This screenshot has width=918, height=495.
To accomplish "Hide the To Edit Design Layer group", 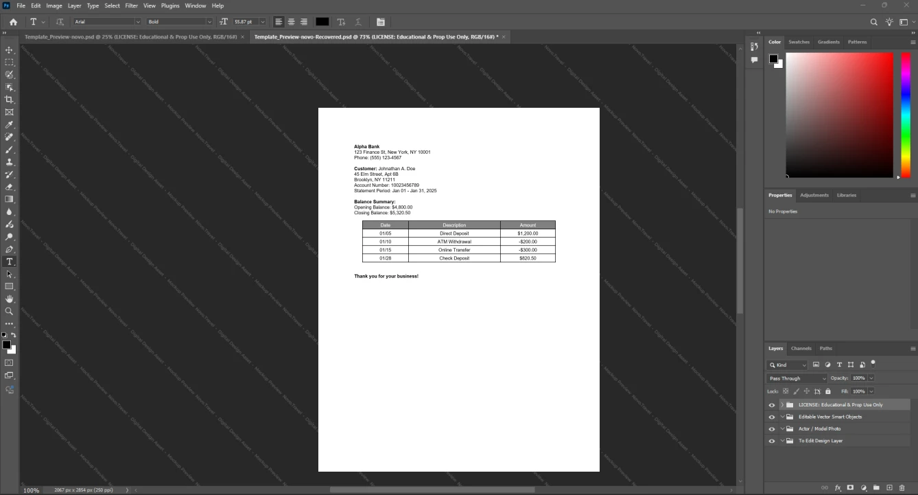I will point(772,441).
